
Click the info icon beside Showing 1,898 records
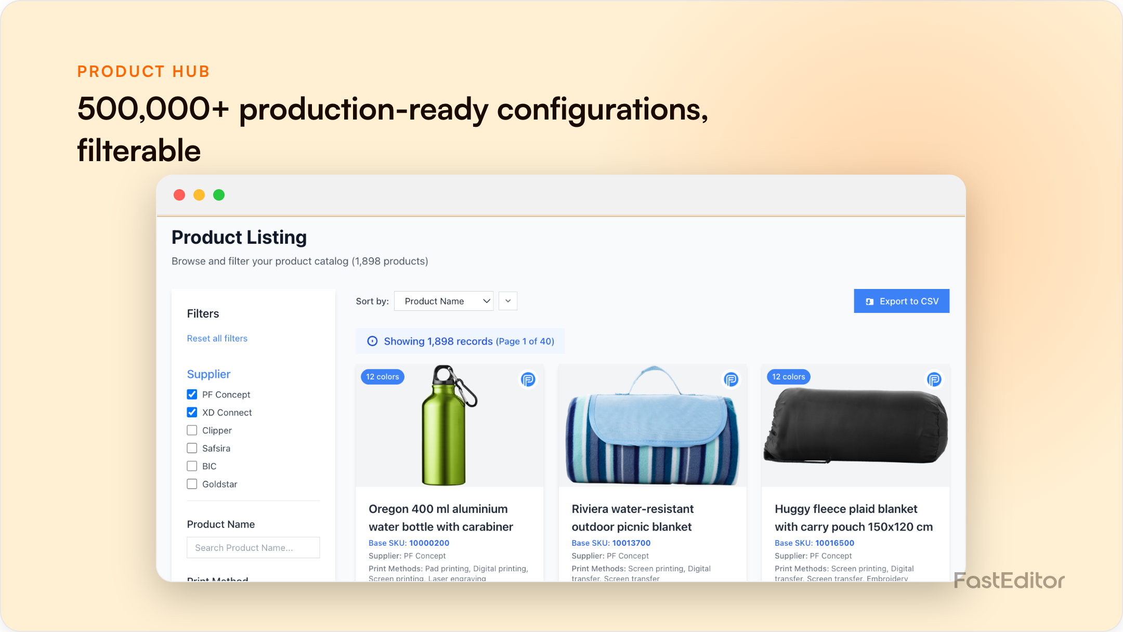pyautogui.click(x=372, y=341)
